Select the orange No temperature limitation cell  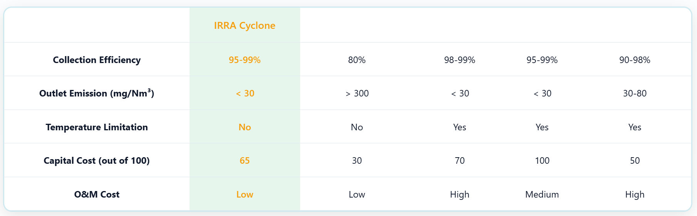pos(245,127)
